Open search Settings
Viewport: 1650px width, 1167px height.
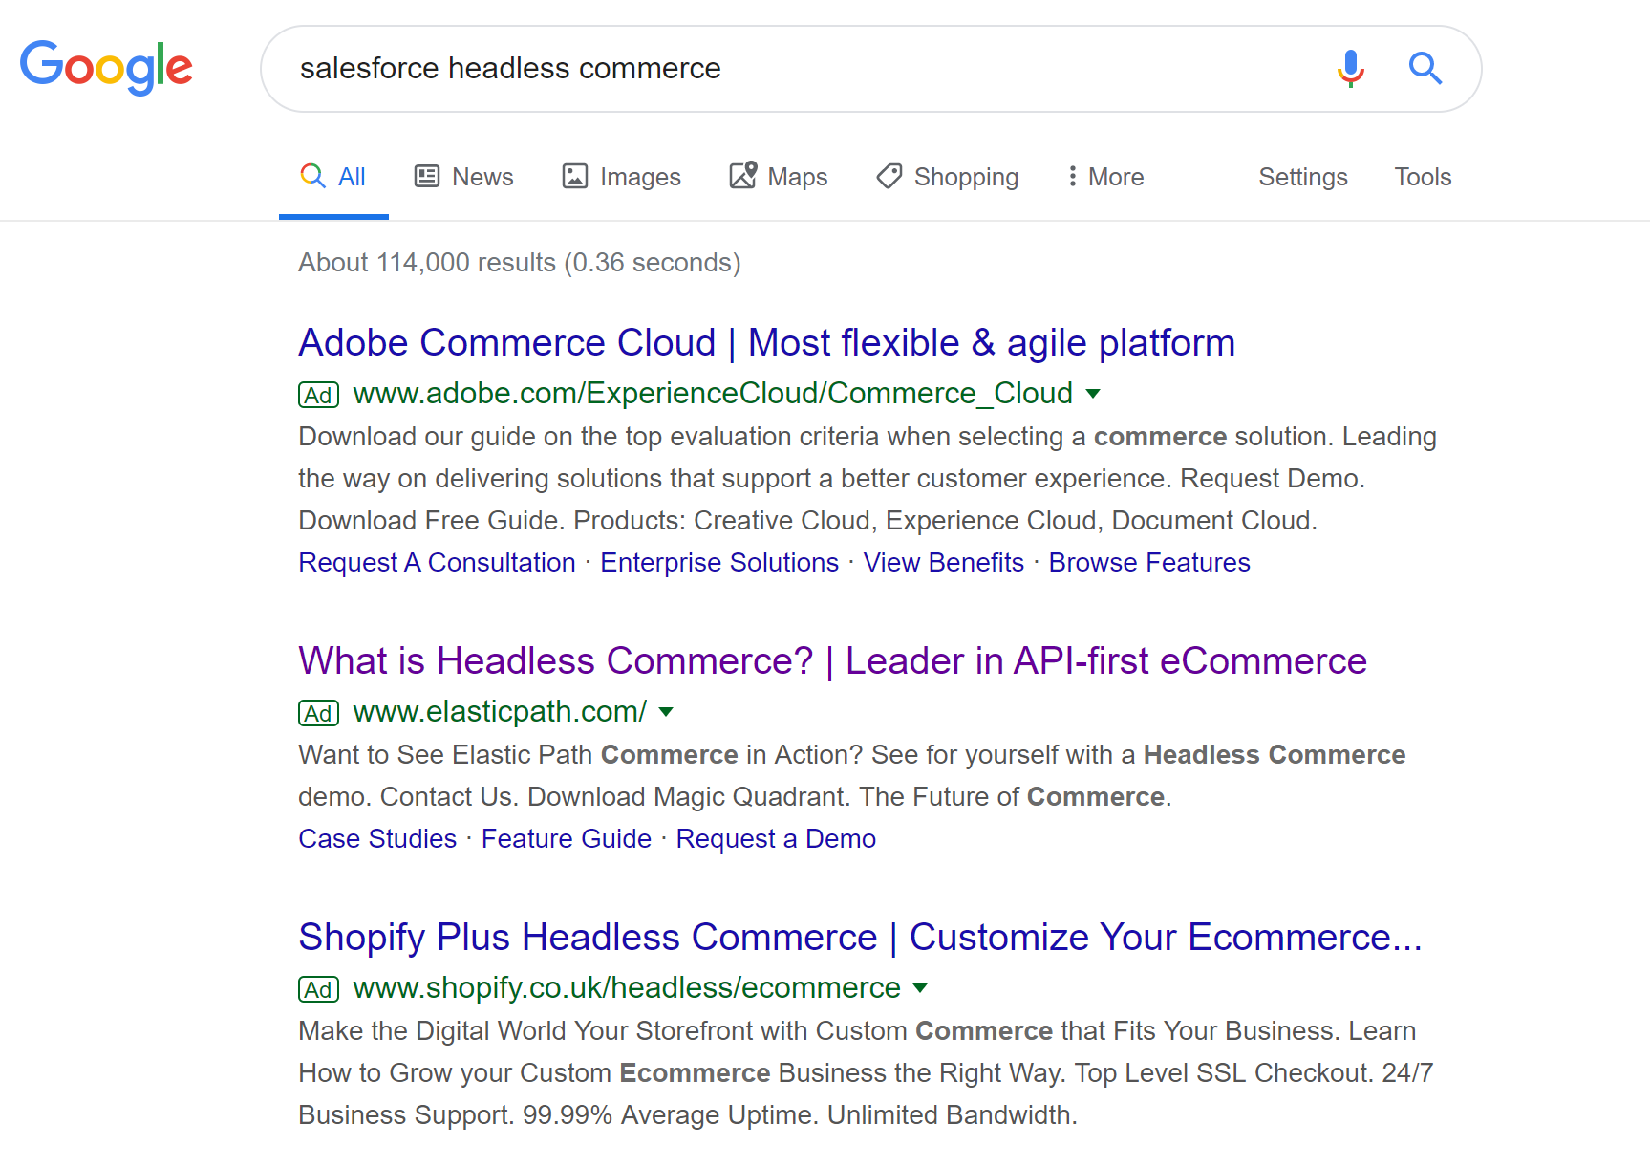(x=1303, y=177)
